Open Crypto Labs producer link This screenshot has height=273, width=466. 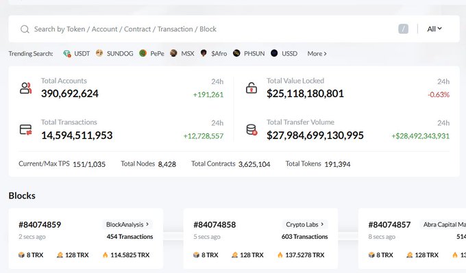(305, 224)
